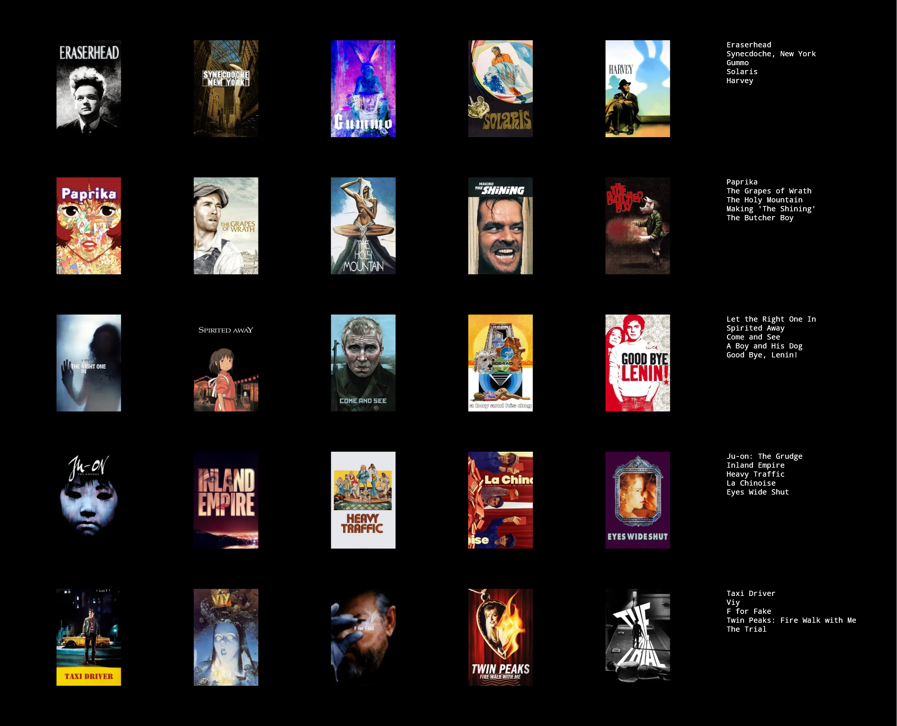897x726 pixels.
Task: Open the Let the Right One In poster
Action: click(89, 363)
